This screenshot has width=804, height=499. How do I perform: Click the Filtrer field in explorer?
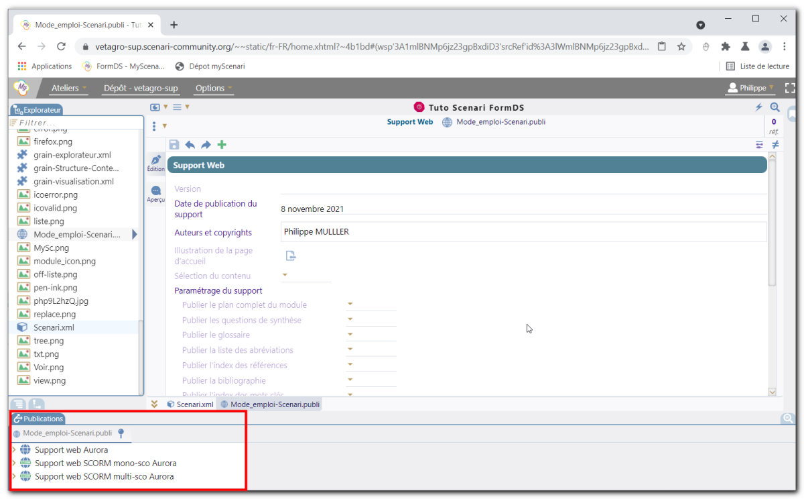(76, 123)
